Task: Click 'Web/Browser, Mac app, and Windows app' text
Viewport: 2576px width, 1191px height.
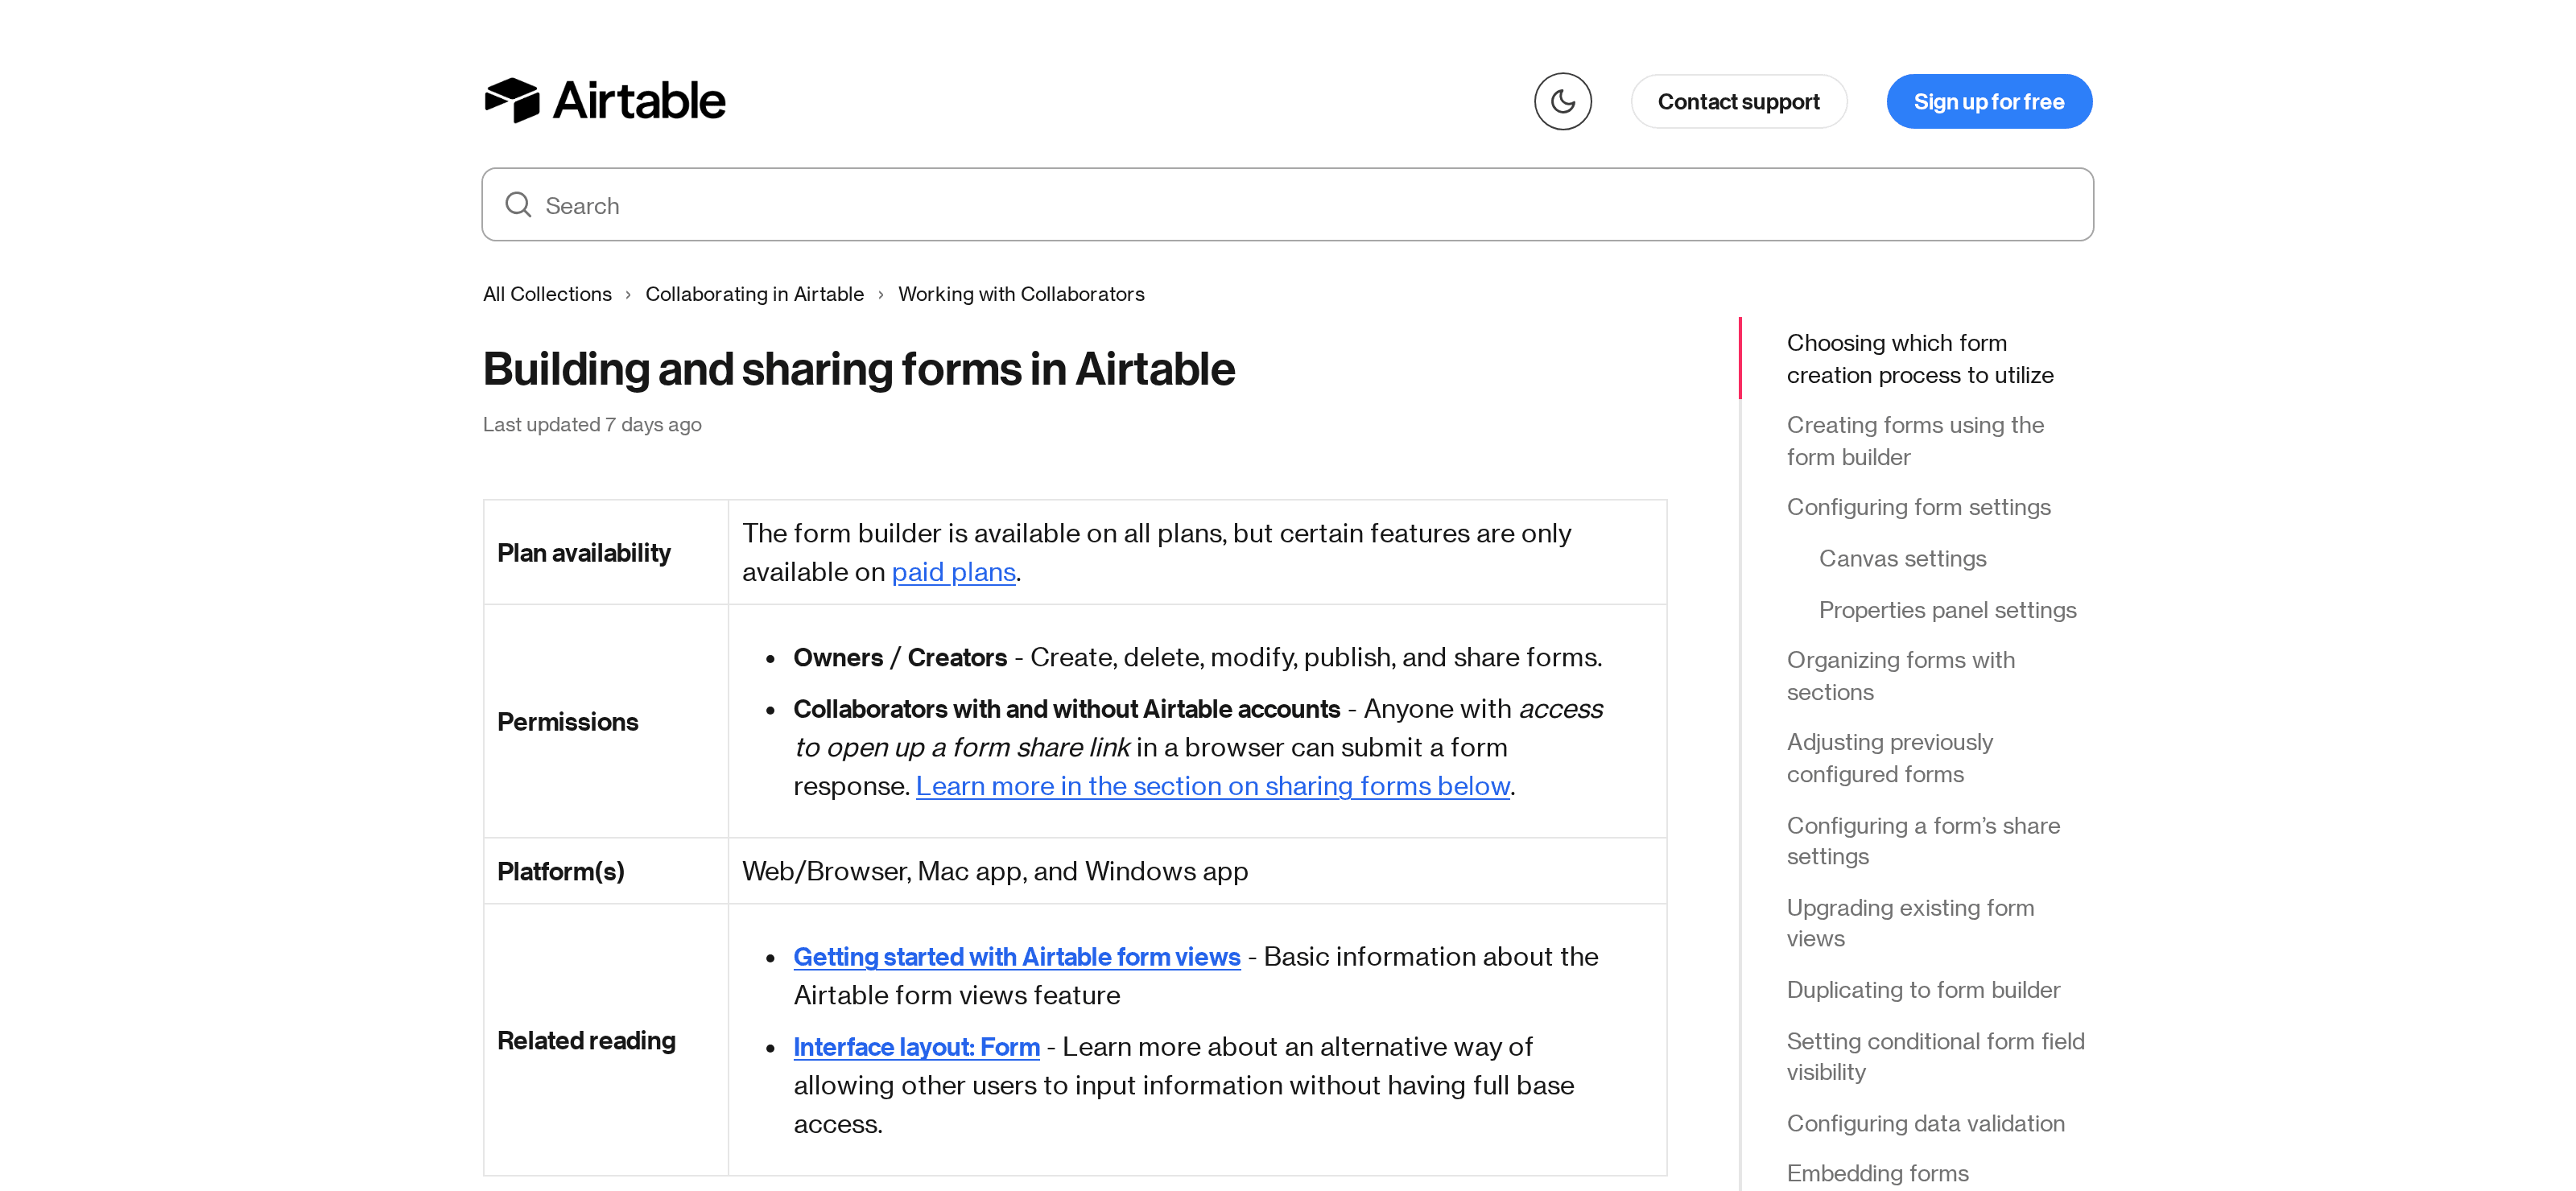Action: (995, 872)
